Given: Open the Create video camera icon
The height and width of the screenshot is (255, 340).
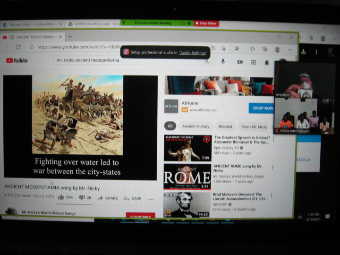Looking at the screenshot, I should click(x=240, y=62).
